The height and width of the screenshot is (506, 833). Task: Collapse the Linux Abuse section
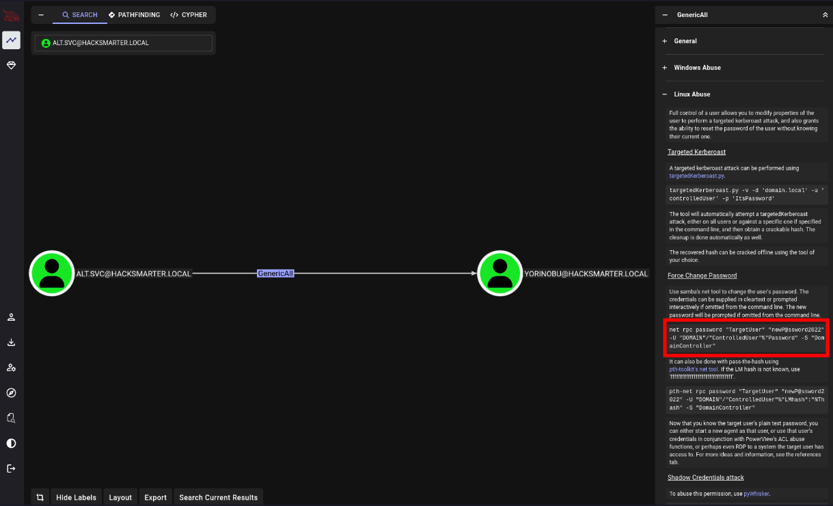[692, 94]
